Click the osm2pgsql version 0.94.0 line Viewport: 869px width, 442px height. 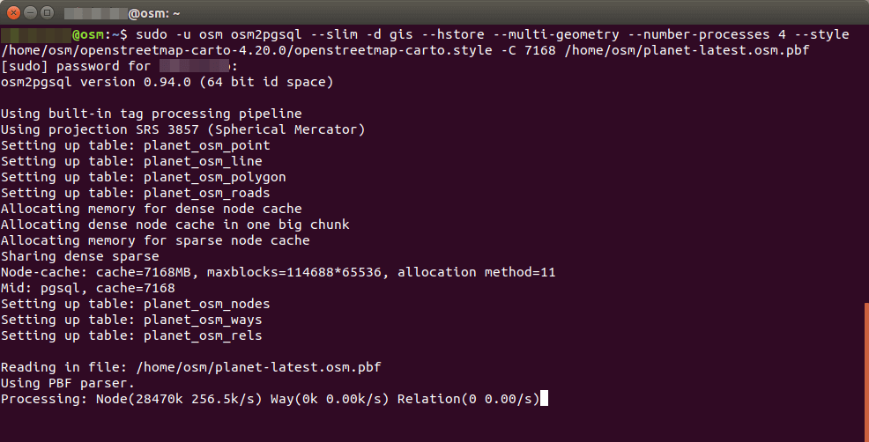167,82
